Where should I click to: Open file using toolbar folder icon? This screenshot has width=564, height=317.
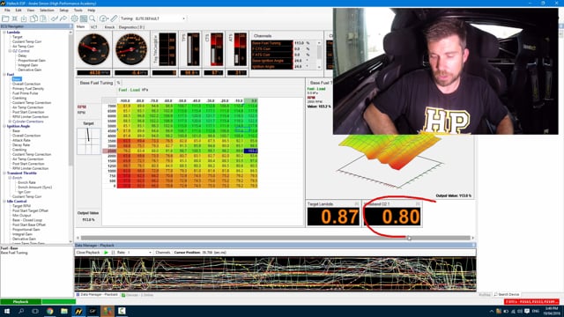(x=5, y=18)
